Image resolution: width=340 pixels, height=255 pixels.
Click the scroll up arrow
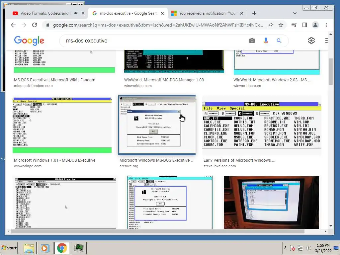point(330,34)
